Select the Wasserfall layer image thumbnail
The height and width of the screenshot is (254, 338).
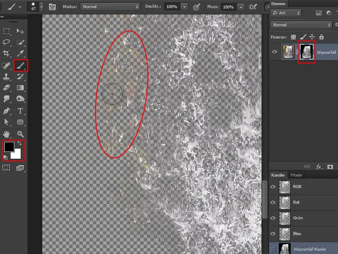(x=289, y=52)
